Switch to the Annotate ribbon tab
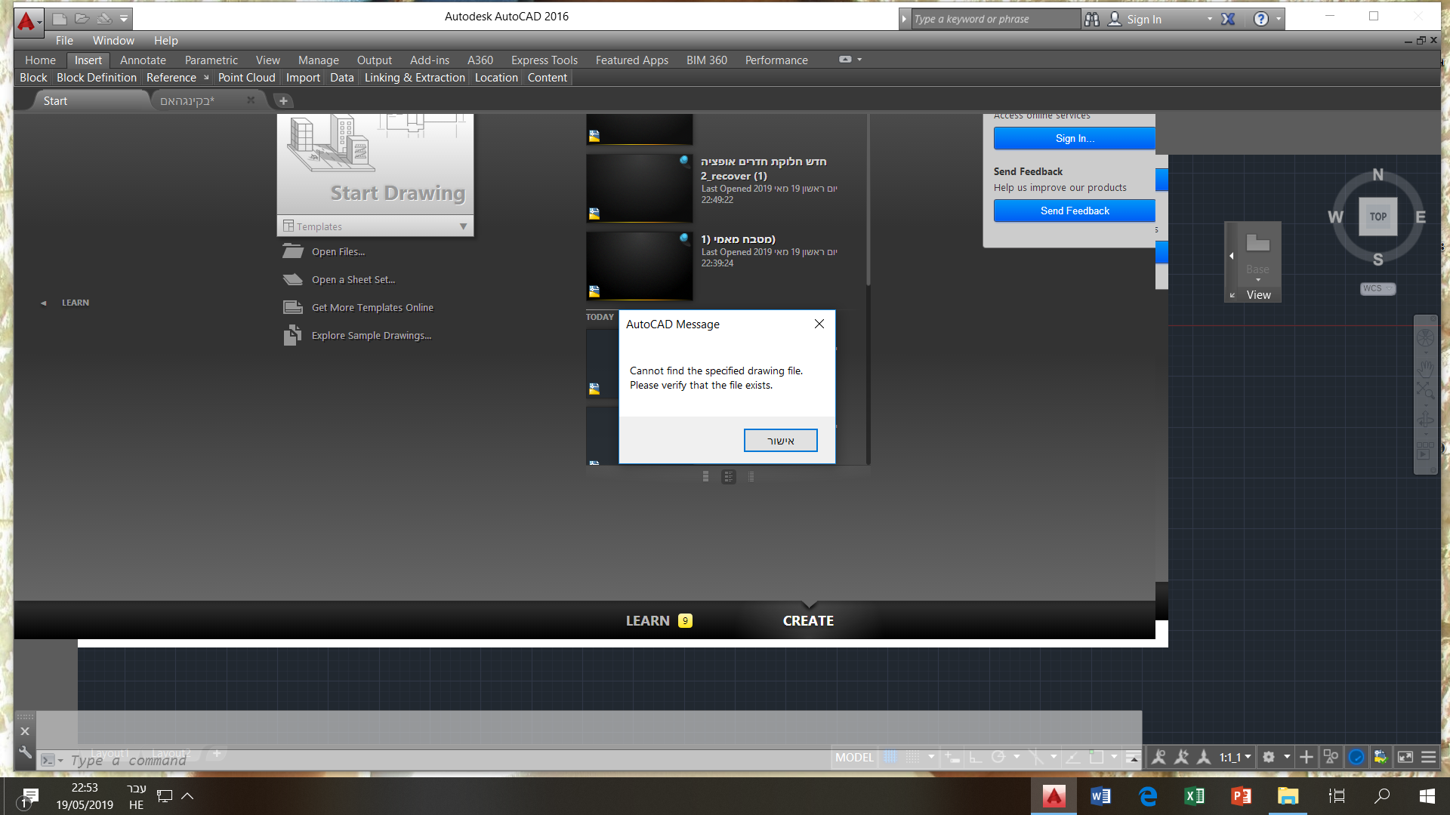1450x815 pixels. click(x=143, y=60)
